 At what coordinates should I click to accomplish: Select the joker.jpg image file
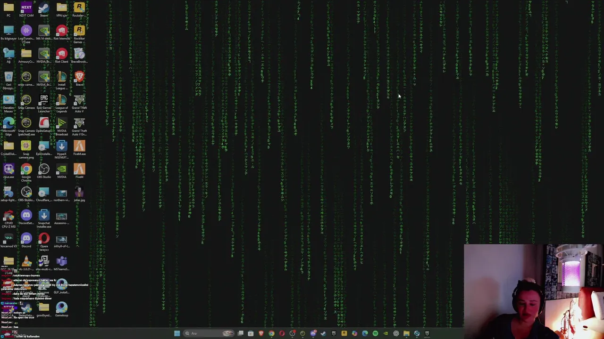coord(79,194)
